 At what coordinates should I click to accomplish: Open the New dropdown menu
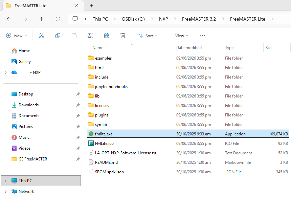pos(17,36)
